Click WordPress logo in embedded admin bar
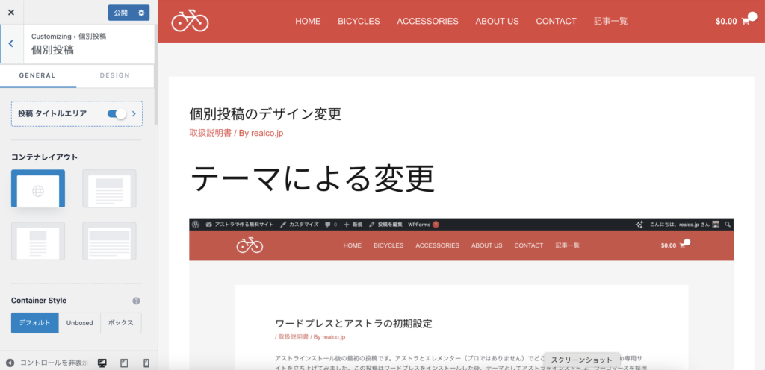This screenshot has height=370, width=765. [x=196, y=225]
